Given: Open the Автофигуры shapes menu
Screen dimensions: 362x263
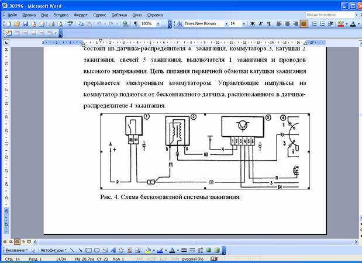Looking at the screenshot, I should (53, 250).
